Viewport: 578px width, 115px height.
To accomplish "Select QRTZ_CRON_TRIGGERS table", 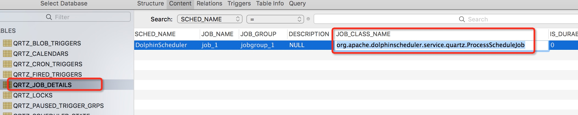I will tap(48, 64).
